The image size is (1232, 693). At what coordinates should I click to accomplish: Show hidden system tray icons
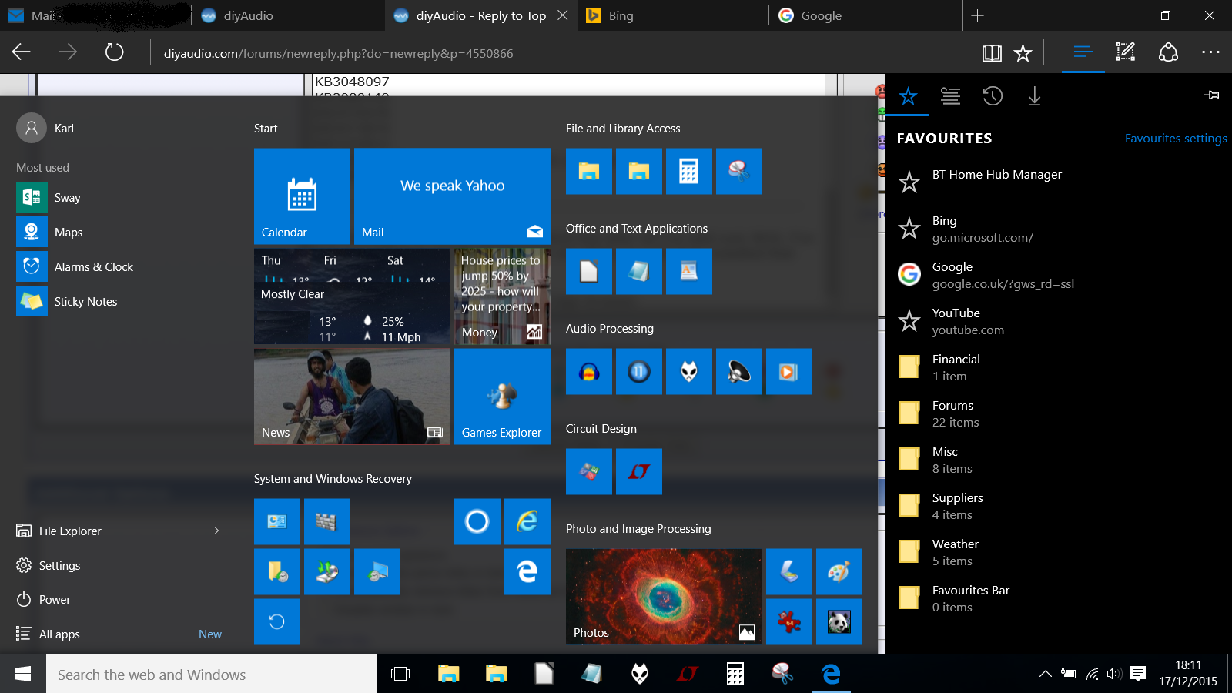tap(1045, 675)
